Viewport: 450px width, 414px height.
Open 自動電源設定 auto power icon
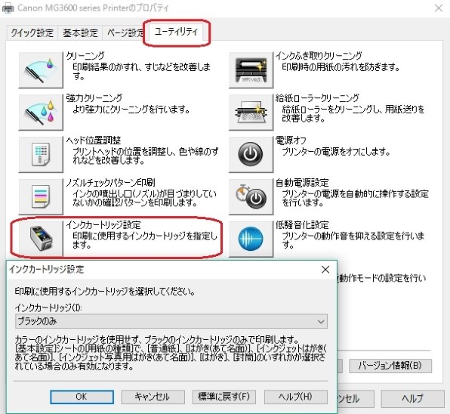pyautogui.click(x=251, y=196)
